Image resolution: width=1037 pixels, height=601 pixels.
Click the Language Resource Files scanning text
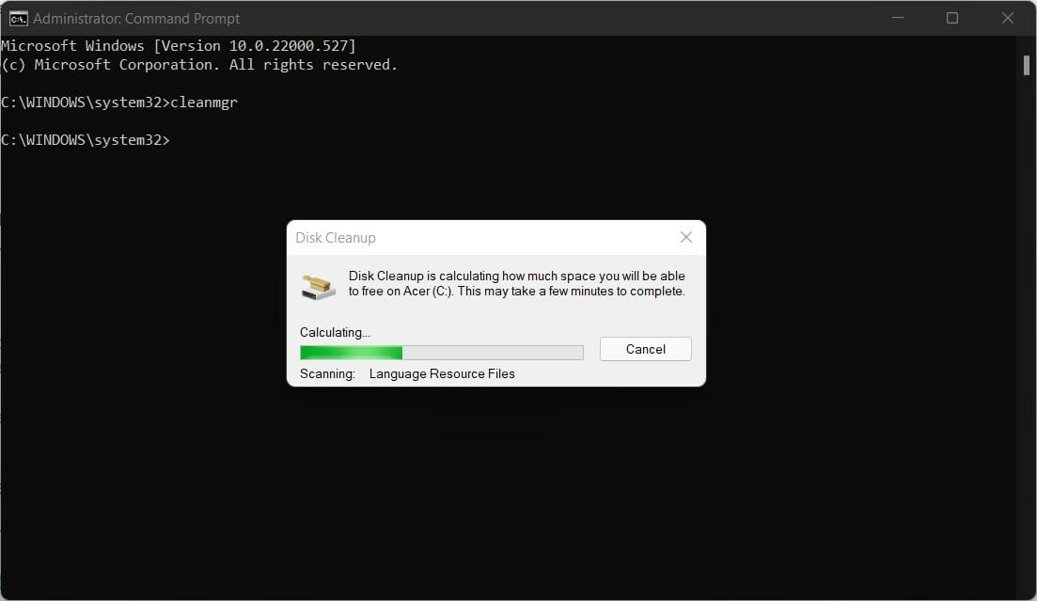click(x=442, y=373)
